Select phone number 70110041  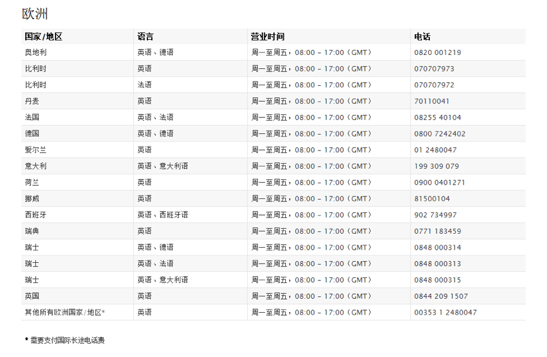(x=431, y=101)
